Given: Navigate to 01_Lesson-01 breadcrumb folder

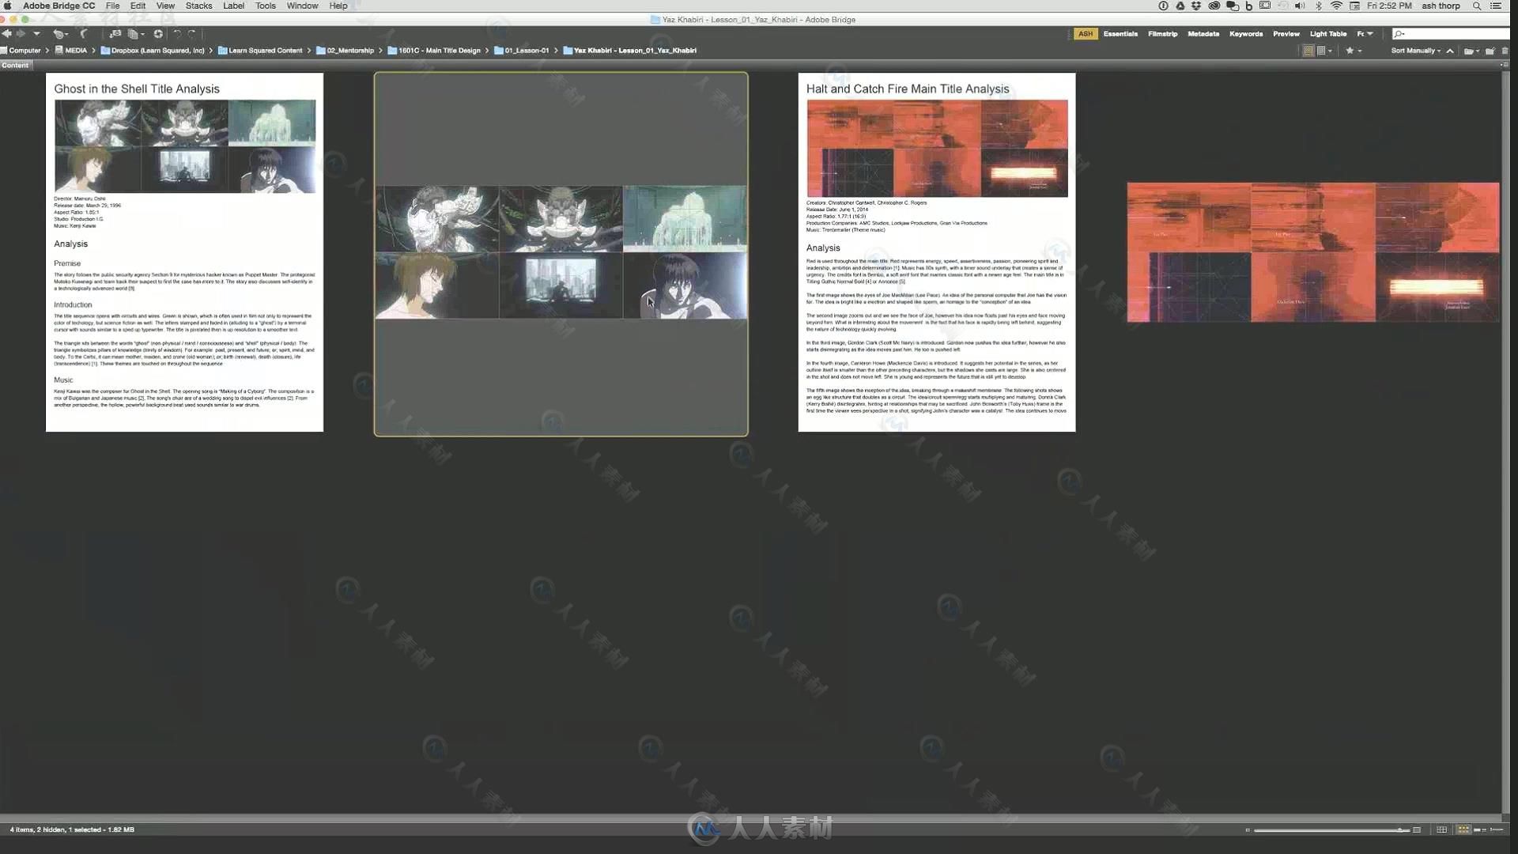Looking at the screenshot, I should coord(522,51).
